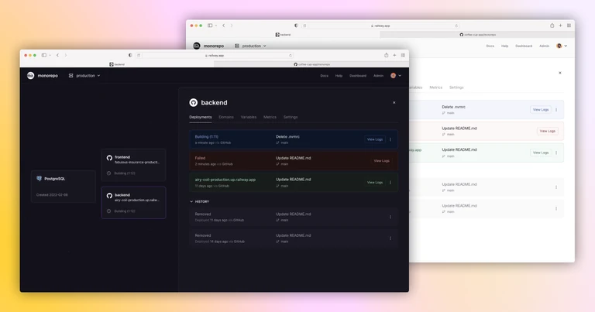Go back in the front Safari window

tap(57, 55)
